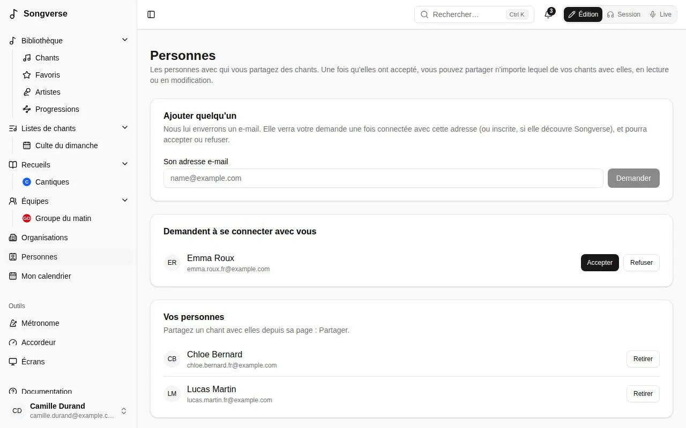Click the Songverse music note logo

(x=14, y=14)
